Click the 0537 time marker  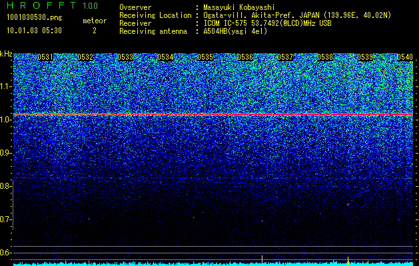tap(285, 57)
